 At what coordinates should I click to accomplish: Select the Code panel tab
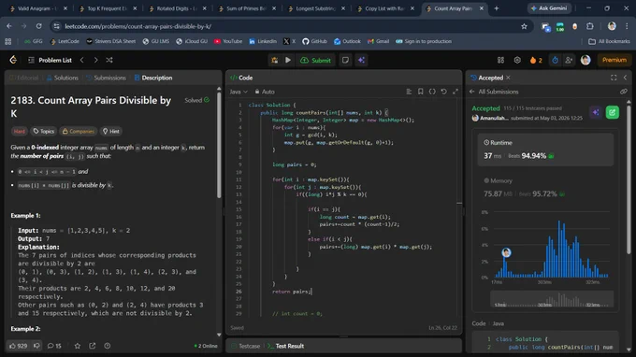click(x=241, y=78)
